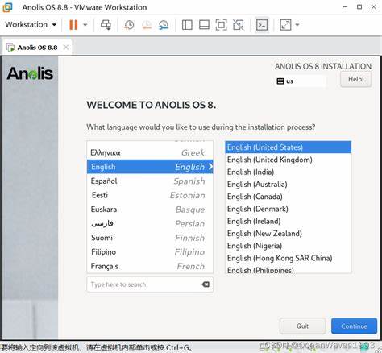Enter full screen mode icon
Viewport: 382px width, 353px height.
pyautogui.click(x=221, y=25)
